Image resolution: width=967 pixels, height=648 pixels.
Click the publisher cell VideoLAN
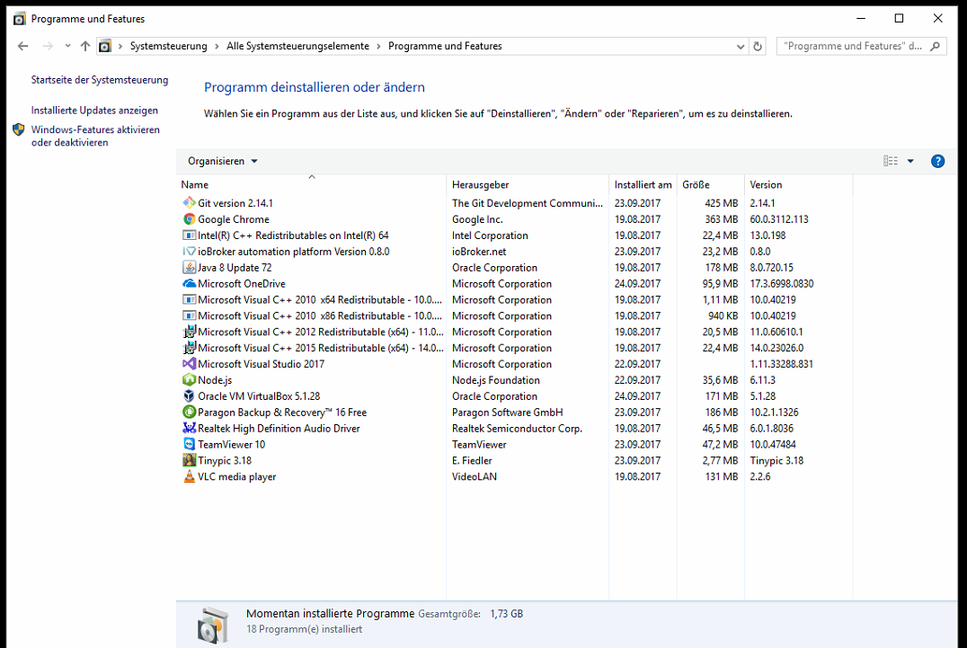(475, 476)
